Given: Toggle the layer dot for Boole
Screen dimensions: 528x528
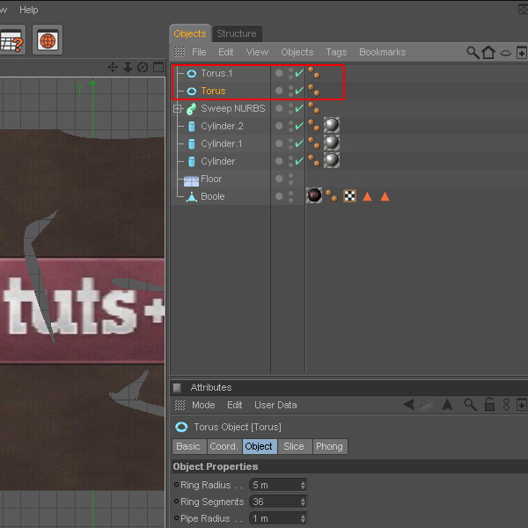Looking at the screenshot, I should tap(279, 196).
